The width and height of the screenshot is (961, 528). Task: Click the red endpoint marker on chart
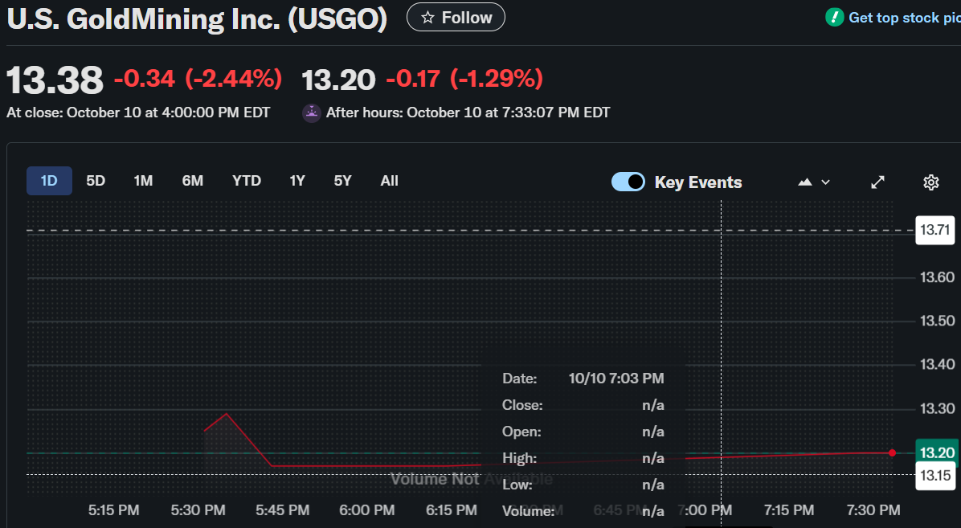pyautogui.click(x=892, y=452)
